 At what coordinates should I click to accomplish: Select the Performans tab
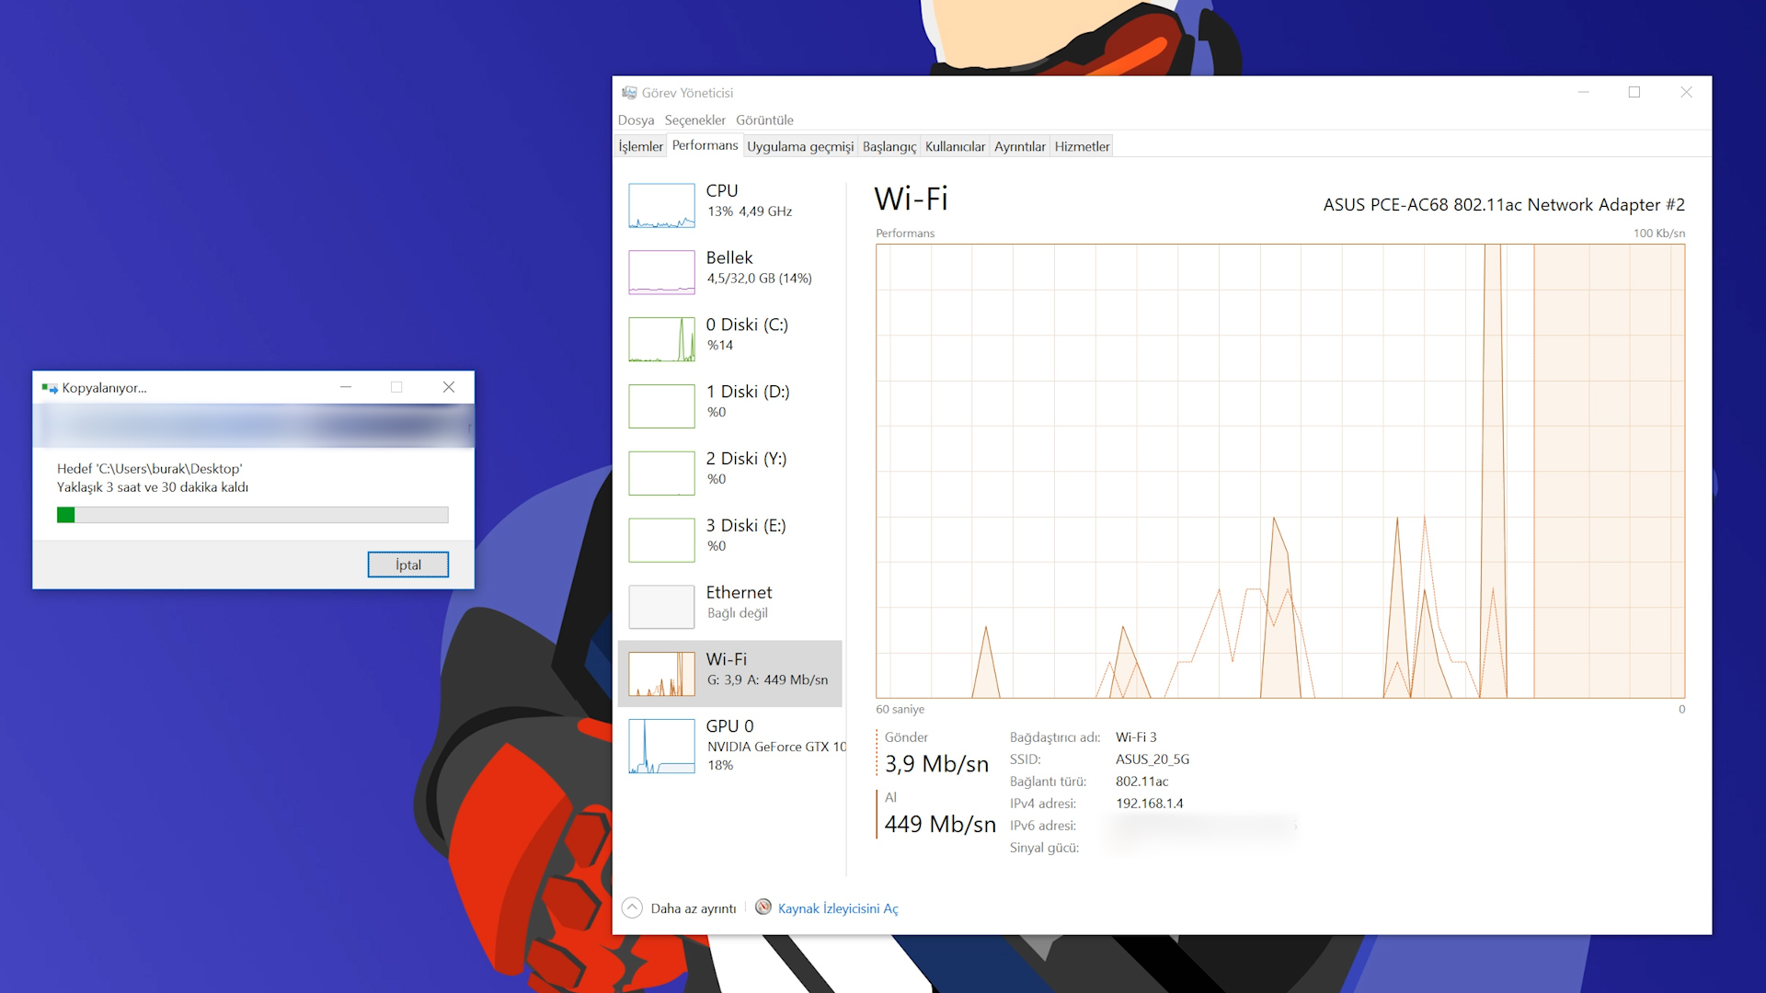click(705, 145)
